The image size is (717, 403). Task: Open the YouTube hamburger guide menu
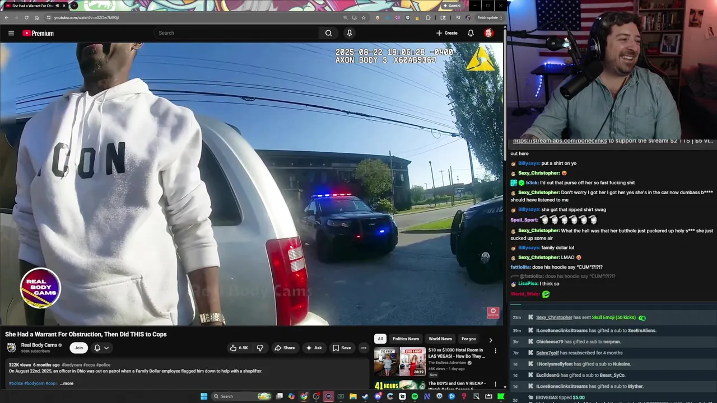[11, 33]
